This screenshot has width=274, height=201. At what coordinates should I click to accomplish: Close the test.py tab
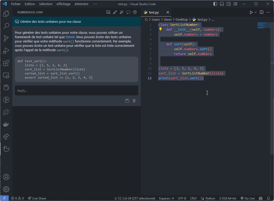168,12
